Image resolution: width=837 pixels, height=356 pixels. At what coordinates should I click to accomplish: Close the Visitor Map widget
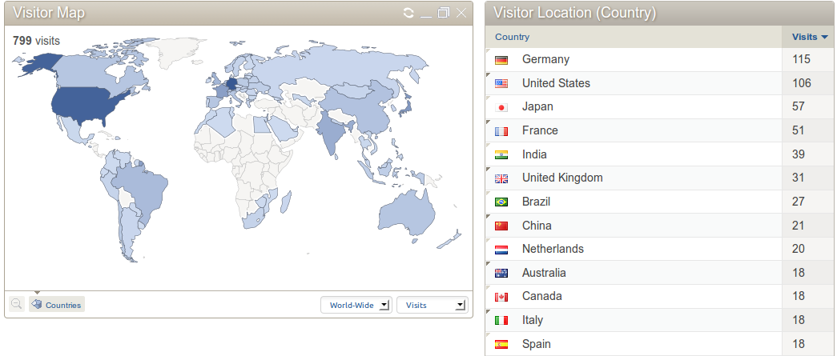(x=461, y=13)
